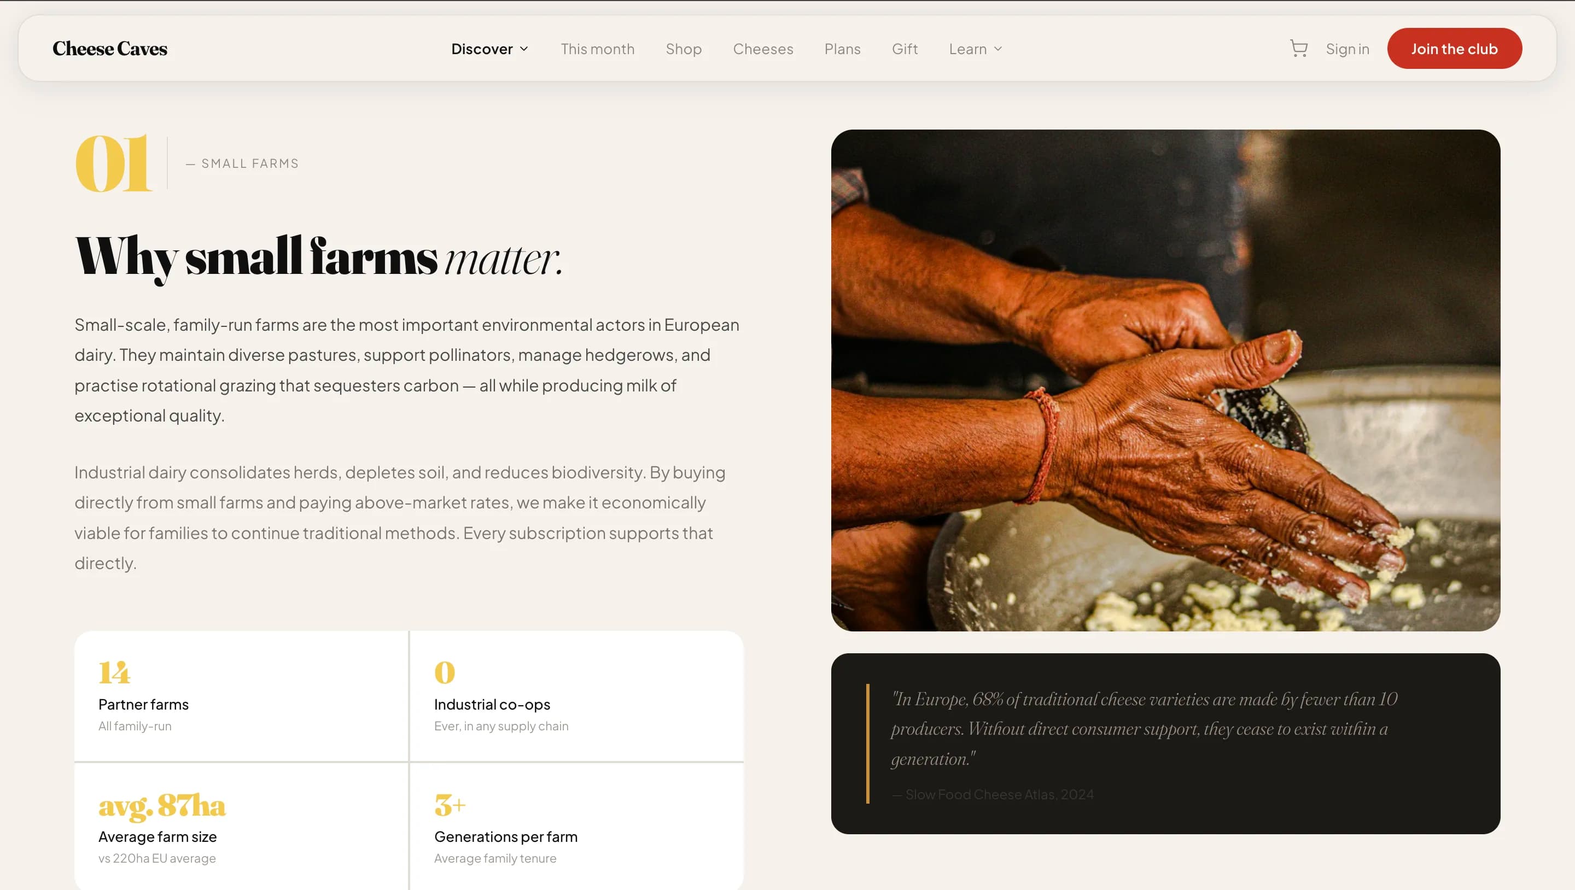The height and width of the screenshot is (890, 1575).
Task: Click the Generations per farm card
Action: click(x=576, y=827)
